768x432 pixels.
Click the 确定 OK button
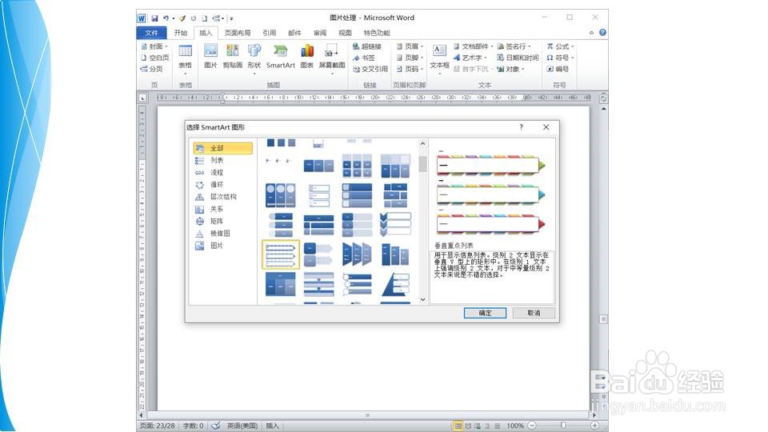coord(485,313)
